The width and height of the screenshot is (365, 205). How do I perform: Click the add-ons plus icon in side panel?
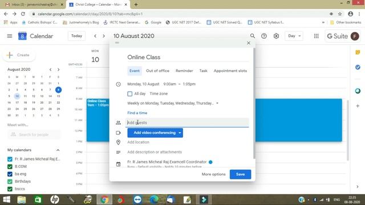tap(358, 106)
